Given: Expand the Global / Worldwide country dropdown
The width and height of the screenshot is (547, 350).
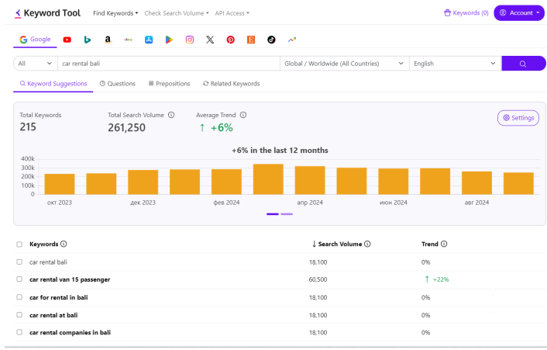Looking at the screenshot, I should (344, 64).
